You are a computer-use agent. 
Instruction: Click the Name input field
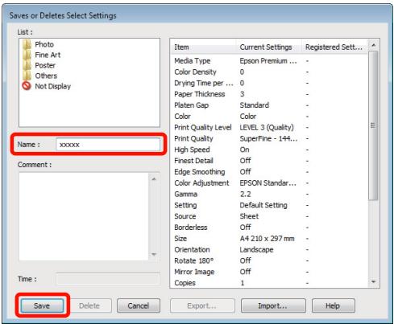108,145
